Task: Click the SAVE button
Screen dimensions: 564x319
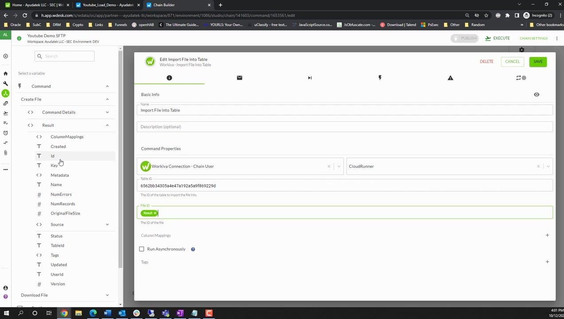Action: [538, 62]
